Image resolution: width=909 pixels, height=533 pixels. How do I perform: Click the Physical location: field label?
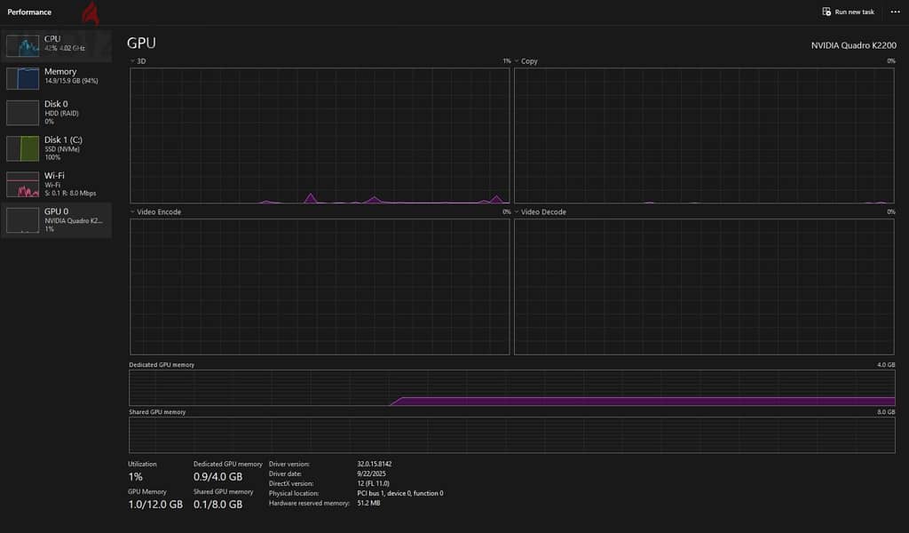[294, 494]
